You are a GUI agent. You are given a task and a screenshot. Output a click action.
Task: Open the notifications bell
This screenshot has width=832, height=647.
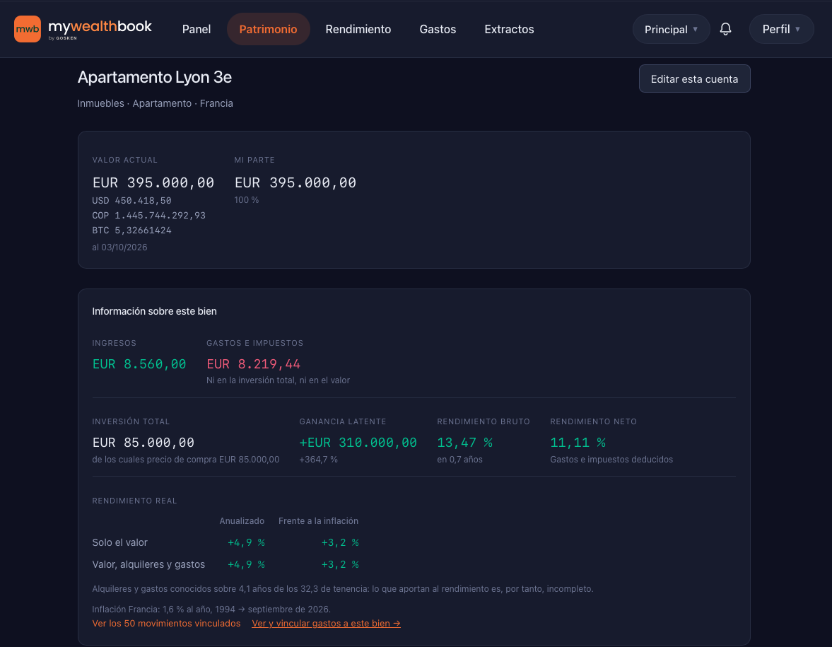[725, 29]
